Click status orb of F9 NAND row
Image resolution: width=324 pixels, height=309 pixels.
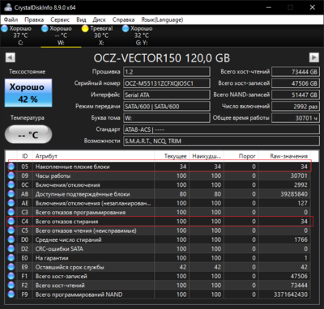point(11,294)
